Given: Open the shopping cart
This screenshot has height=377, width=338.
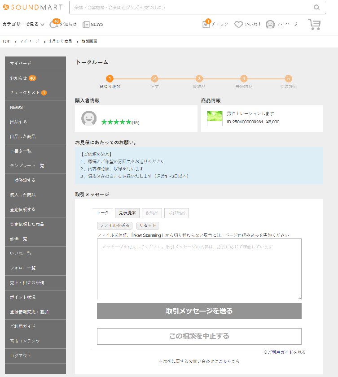Looking at the screenshot, I should coord(315,25).
